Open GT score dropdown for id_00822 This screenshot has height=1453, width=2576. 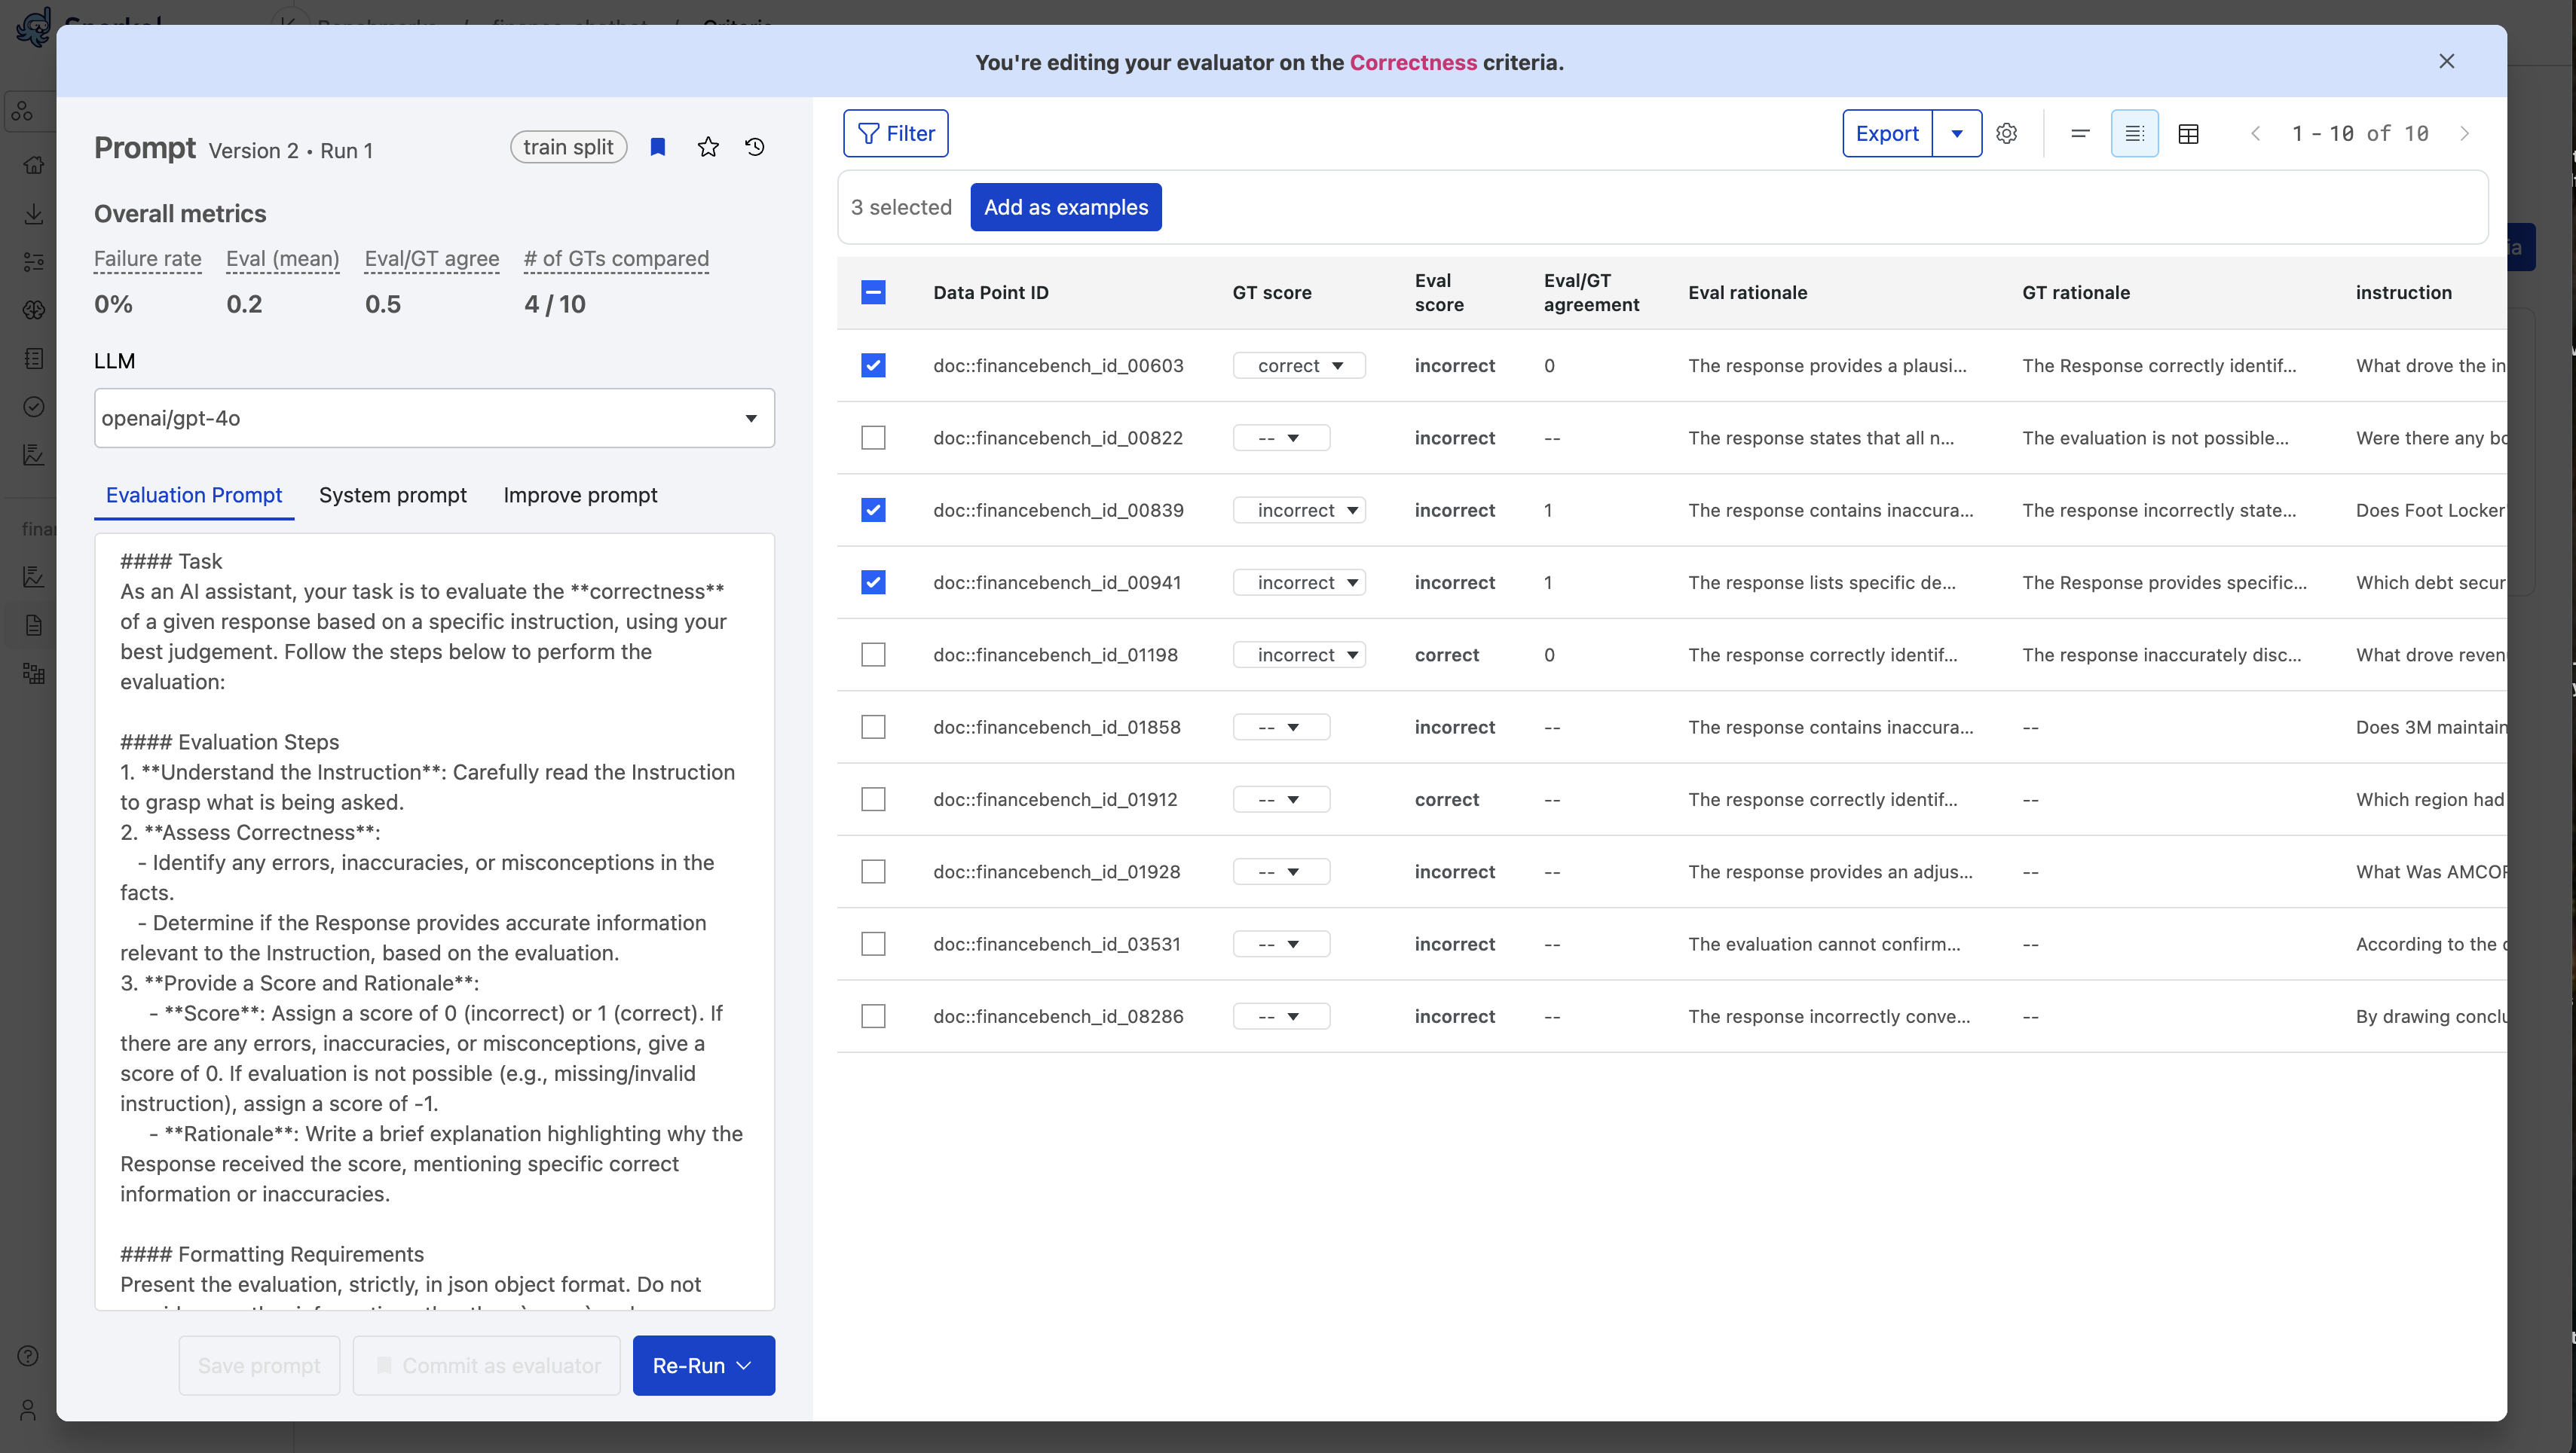pos(1281,438)
